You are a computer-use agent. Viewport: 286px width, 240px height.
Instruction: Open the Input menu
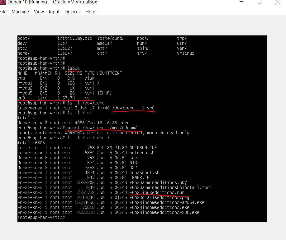pos(54,12)
